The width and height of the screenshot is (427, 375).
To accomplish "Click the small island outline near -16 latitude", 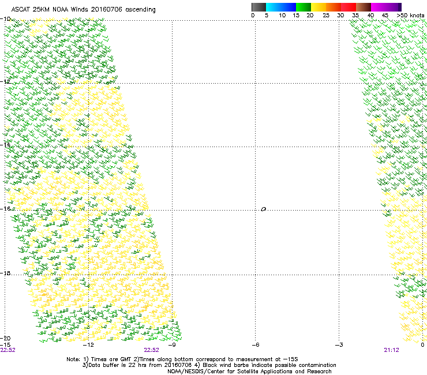I will click(263, 209).
